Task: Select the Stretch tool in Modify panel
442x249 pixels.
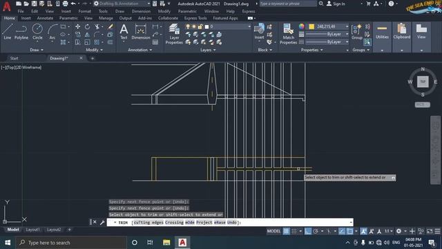Action: coord(77,42)
